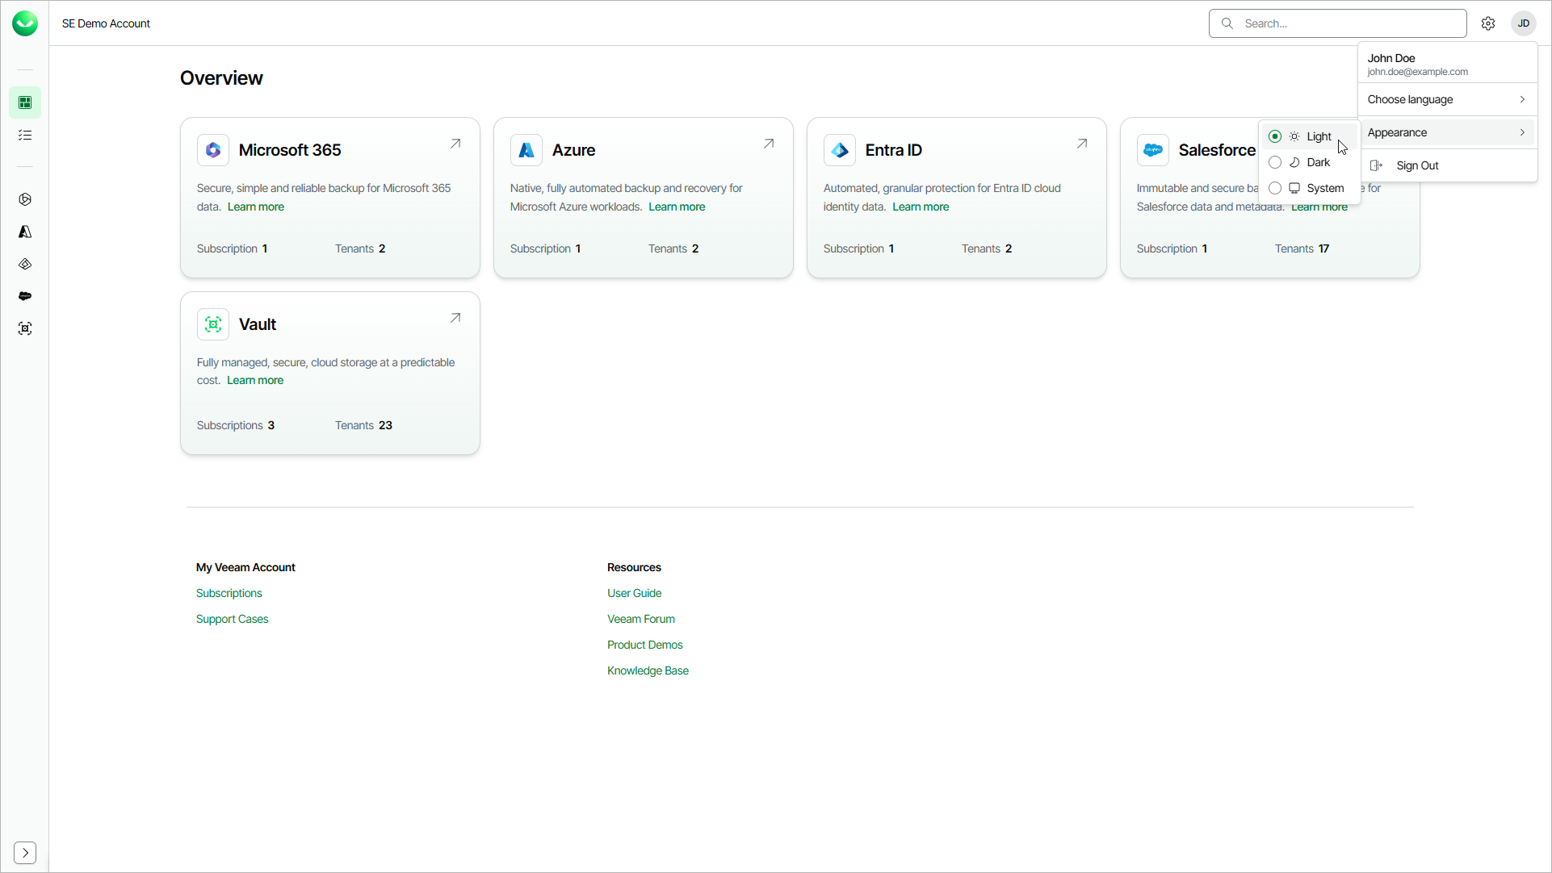The image size is (1552, 873).
Task: Open the Knowledge Base resource link
Action: click(x=648, y=670)
